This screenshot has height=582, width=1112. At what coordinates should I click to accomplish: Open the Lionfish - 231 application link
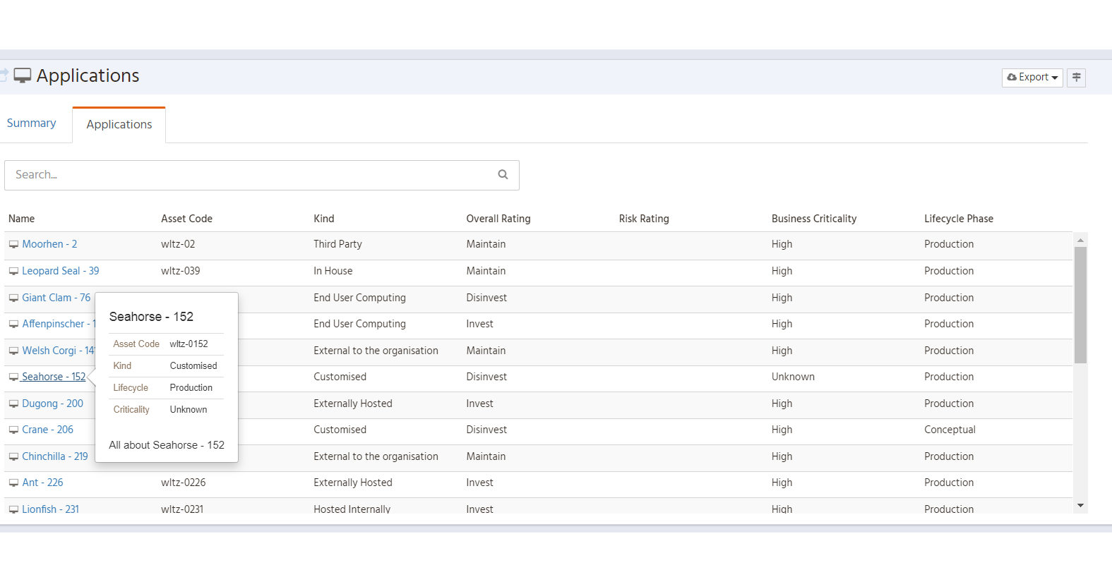coord(50,509)
